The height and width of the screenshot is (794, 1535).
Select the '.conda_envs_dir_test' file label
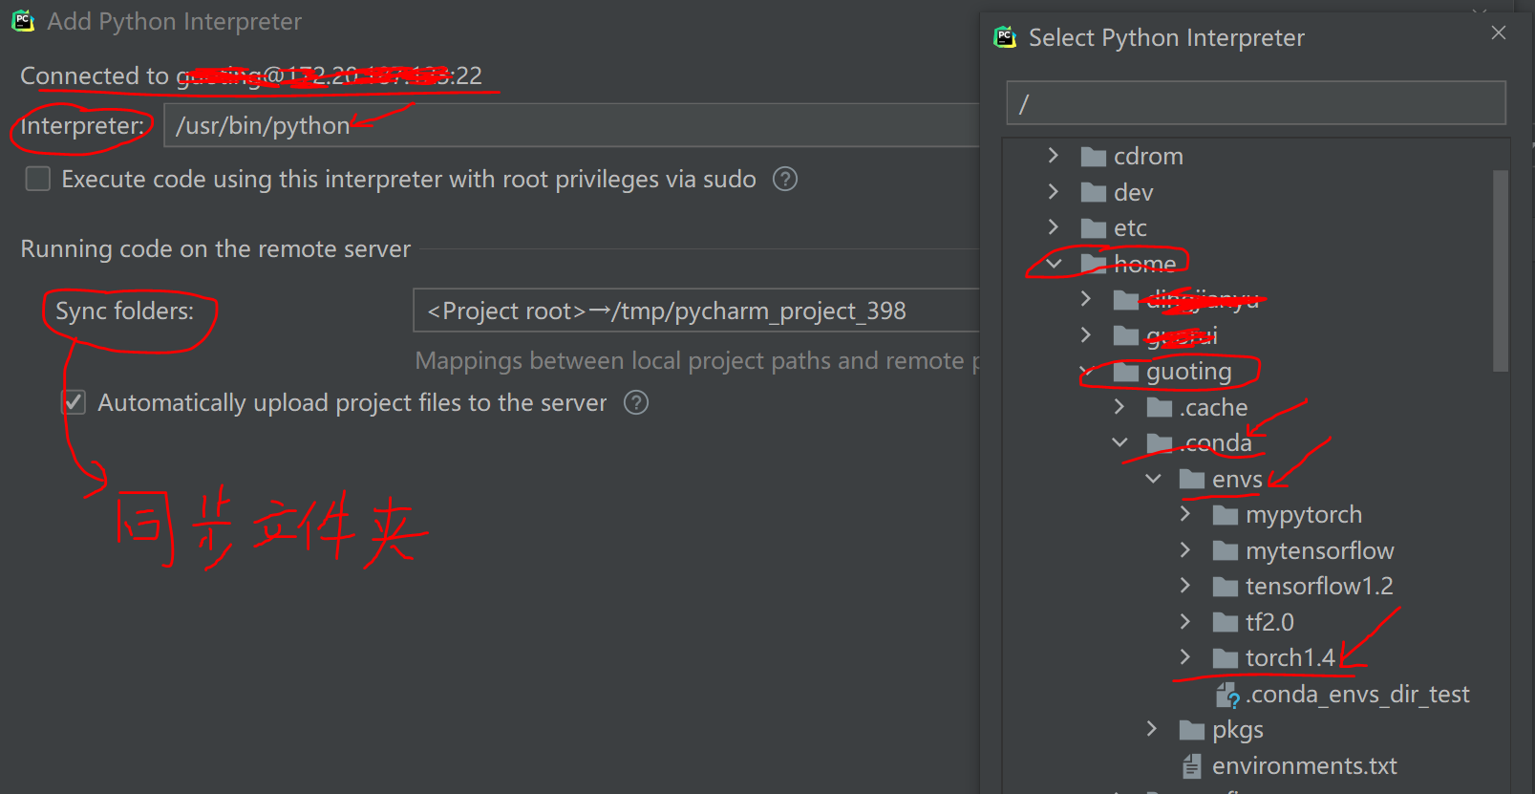[x=1357, y=694]
